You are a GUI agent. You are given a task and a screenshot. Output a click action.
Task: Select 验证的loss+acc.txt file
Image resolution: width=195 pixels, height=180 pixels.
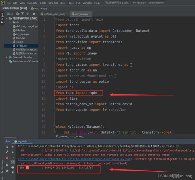click(25, 54)
